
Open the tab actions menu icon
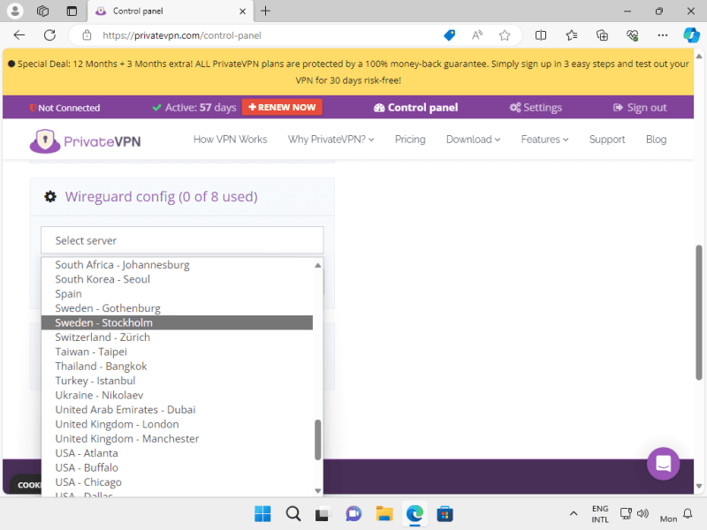[72, 11]
